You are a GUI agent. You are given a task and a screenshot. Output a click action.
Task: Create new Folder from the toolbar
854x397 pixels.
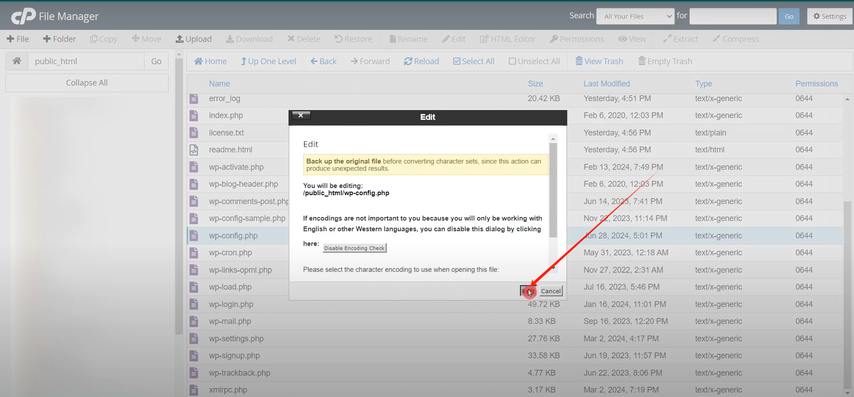[x=59, y=39]
